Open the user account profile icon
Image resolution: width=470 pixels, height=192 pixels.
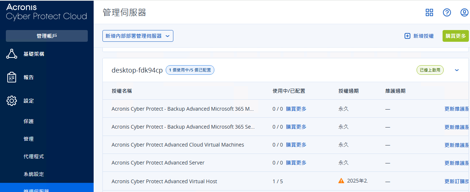click(465, 13)
